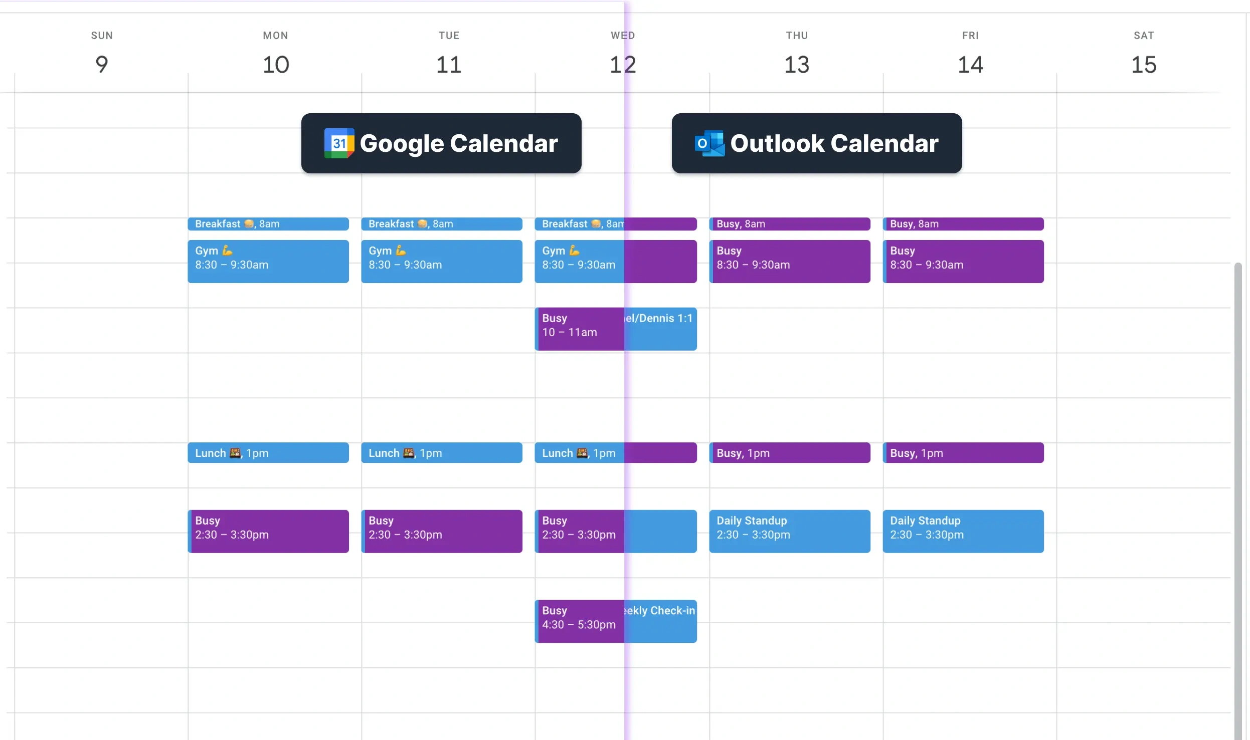Open the Lunch event on Wednesday
Image resolution: width=1250 pixels, height=740 pixels.
(x=578, y=452)
